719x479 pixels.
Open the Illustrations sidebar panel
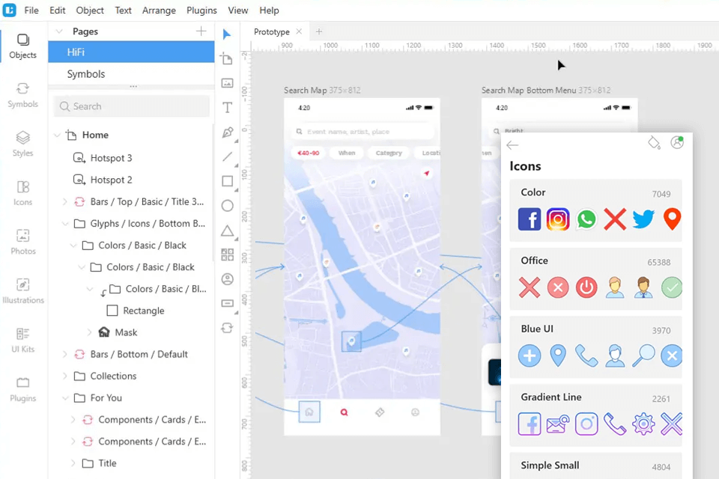point(23,292)
